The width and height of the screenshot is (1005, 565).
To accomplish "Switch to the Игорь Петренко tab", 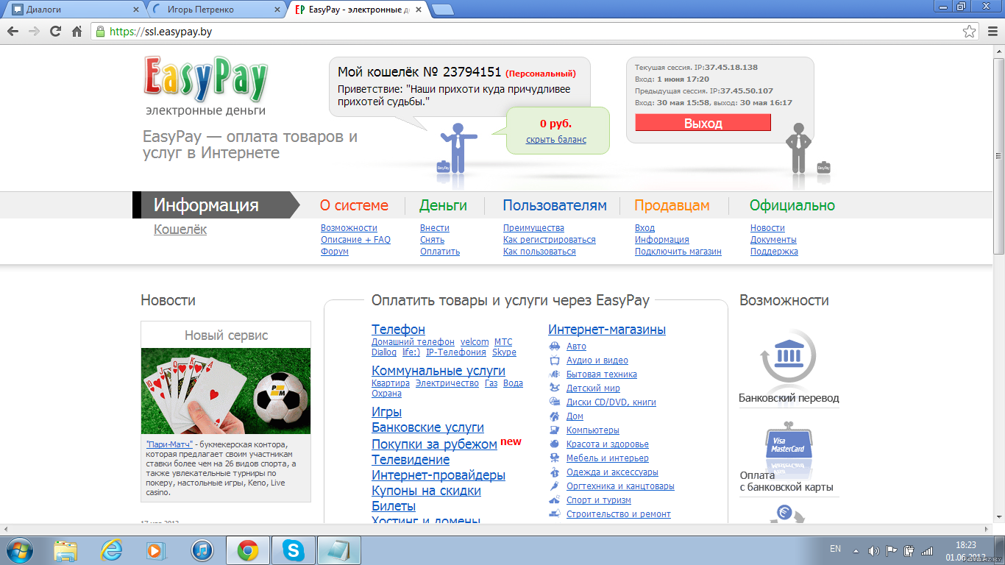I will 215,10.
